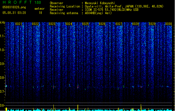Screen dimensions: 175x111
Task: Select the filename 0508310320.png
Action: tap(14, 7)
